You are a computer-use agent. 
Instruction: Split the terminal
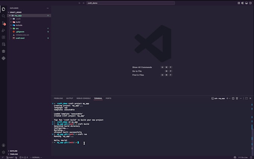[x=233, y=98]
